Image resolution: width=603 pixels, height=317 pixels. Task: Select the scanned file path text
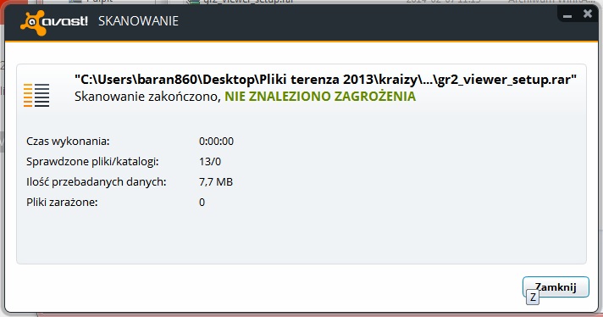[325, 80]
